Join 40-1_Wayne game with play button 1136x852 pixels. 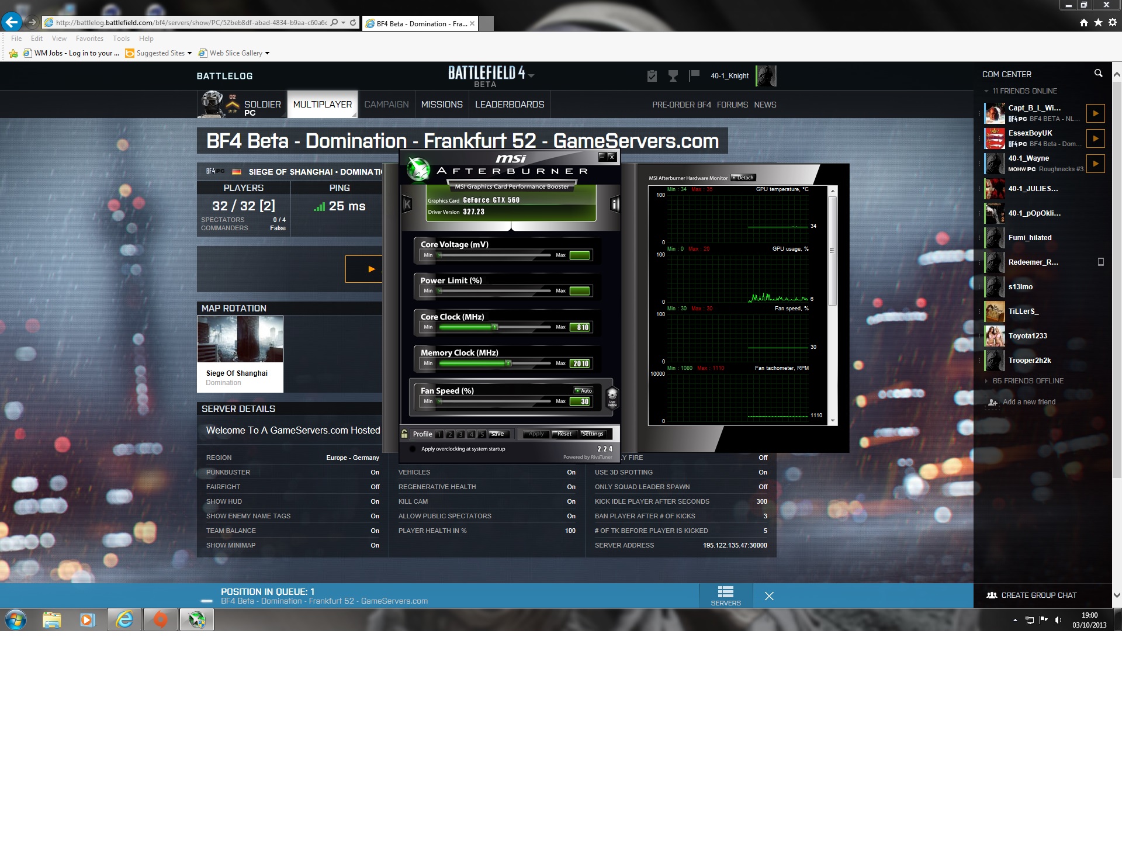coord(1095,164)
